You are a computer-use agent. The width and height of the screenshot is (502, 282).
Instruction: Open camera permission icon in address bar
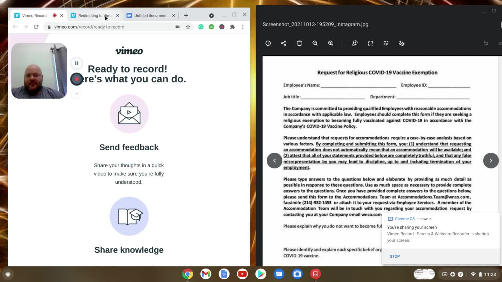(177, 27)
